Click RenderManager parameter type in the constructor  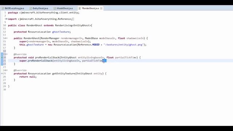(x=50, y=38)
